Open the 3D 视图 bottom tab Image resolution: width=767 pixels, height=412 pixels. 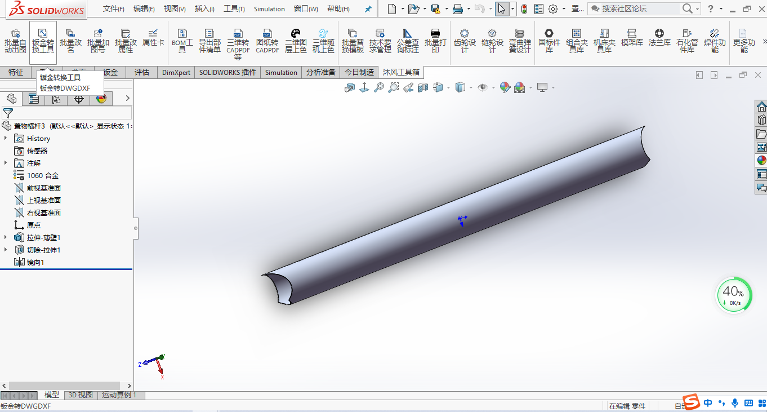tap(81, 395)
